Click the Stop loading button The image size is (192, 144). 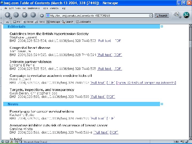33,15
